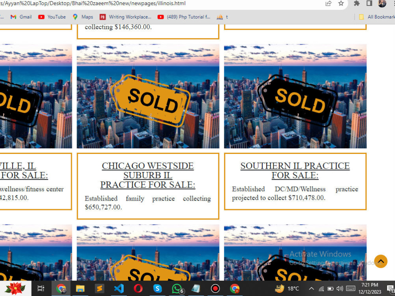Click the orange scroll-to-top arrow button
Viewport: 395px width, 296px height.
pos(381,261)
